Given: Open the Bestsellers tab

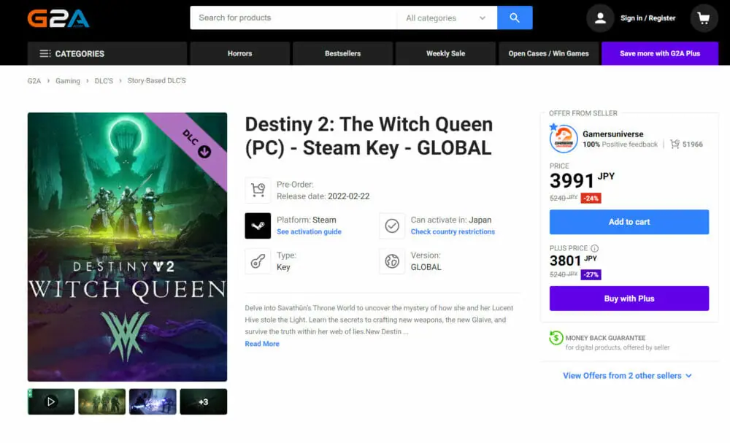Looking at the screenshot, I should pyautogui.click(x=342, y=53).
